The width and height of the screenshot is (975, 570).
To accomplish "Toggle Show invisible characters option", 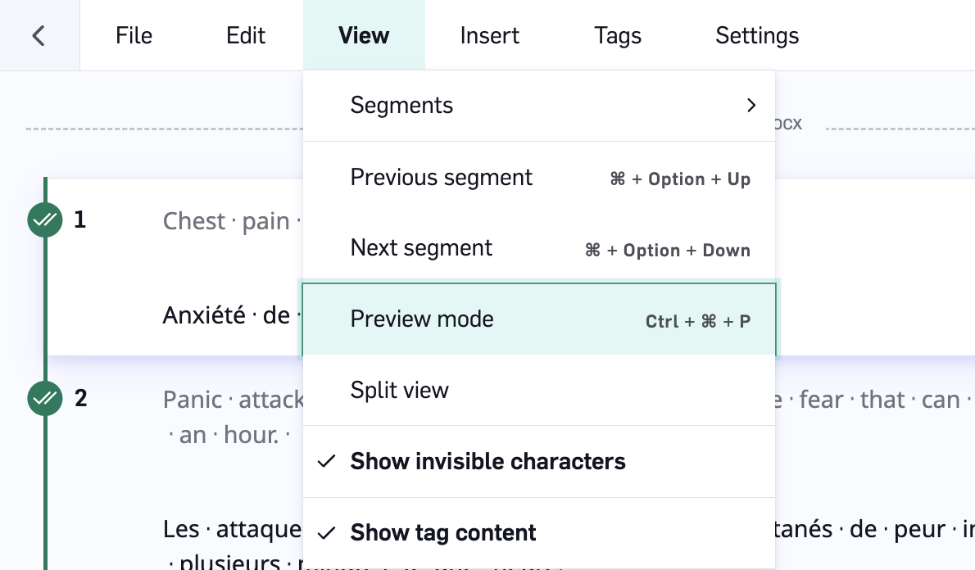I will [x=539, y=461].
